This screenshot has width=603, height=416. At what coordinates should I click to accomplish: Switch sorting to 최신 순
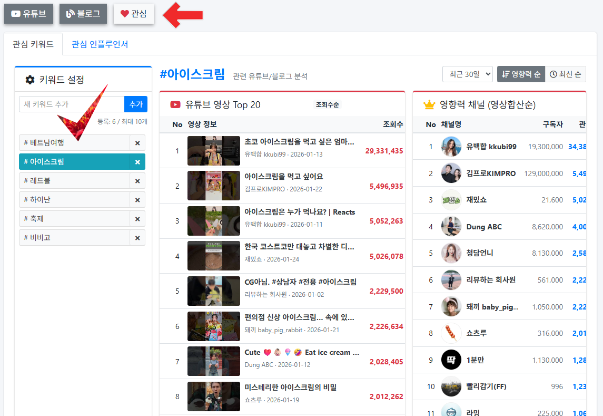(x=565, y=74)
